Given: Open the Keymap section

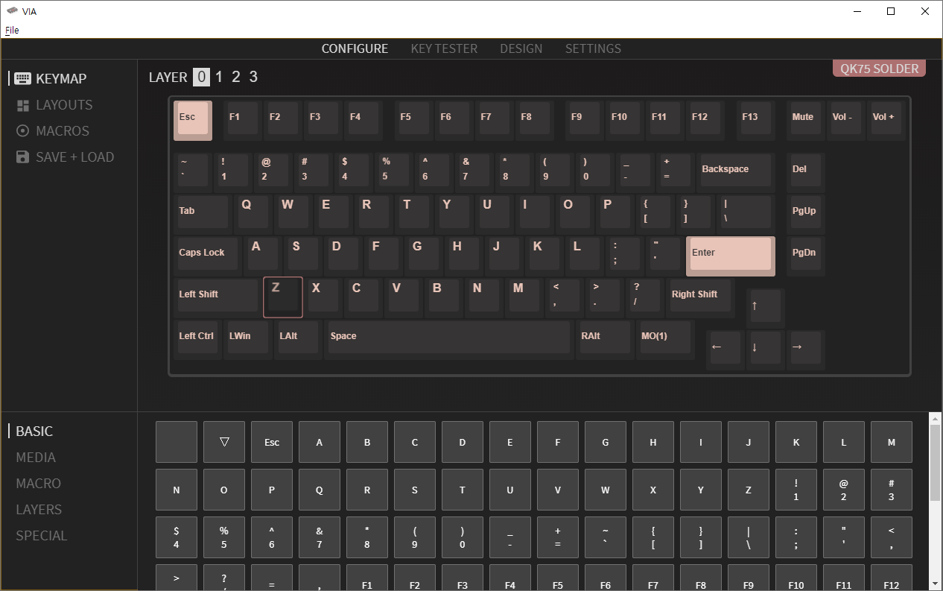Looking at the screenshot, I should [51, 78].
